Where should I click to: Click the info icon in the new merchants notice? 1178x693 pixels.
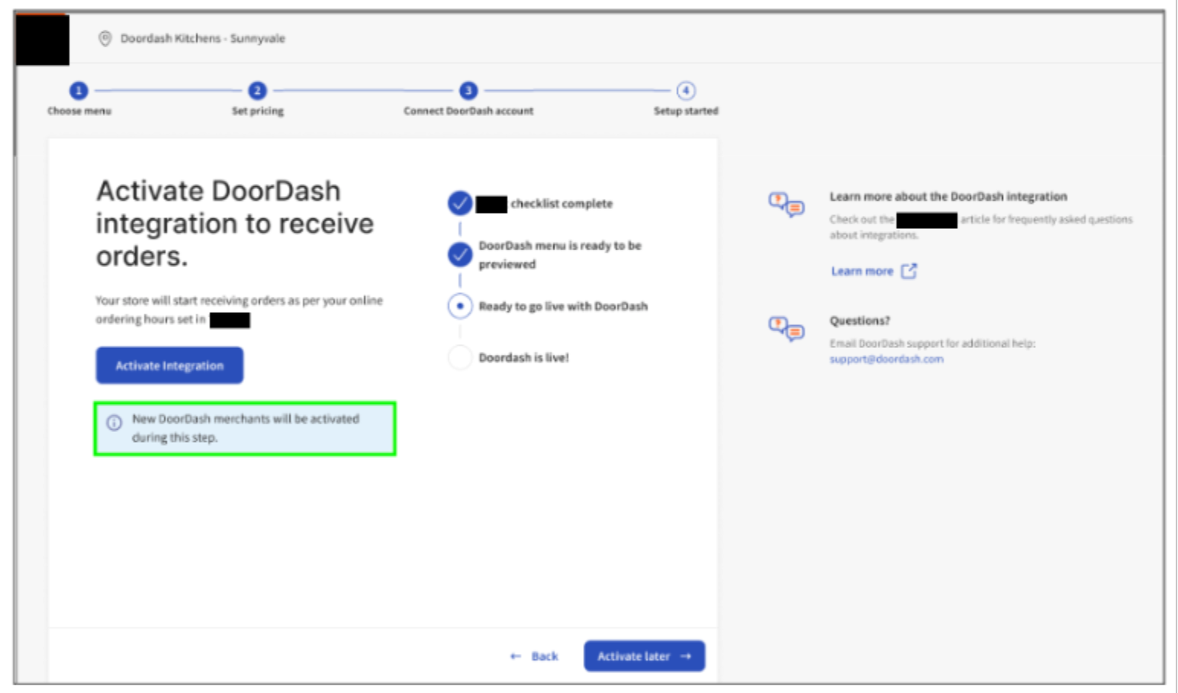click(114, 423)
